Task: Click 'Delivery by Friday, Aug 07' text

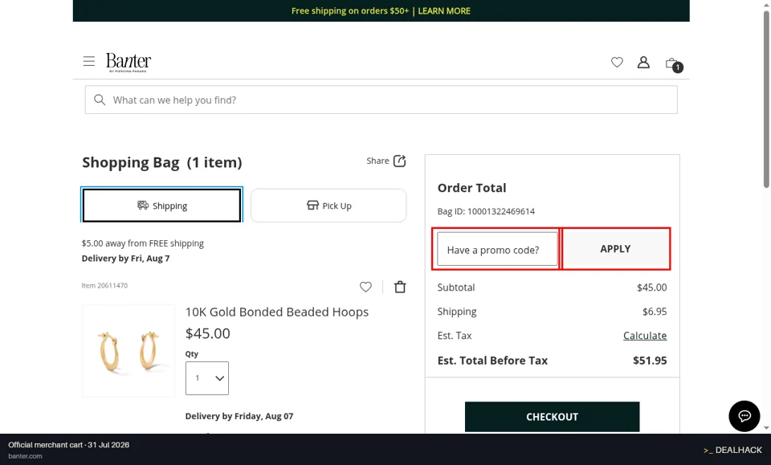Action: tap(239, 416)
